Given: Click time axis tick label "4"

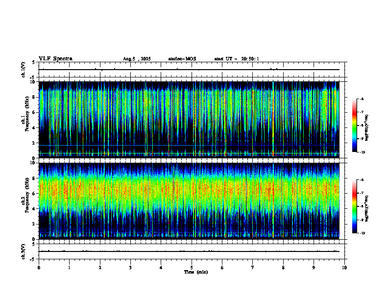Looking at the screenshot, I should [161, 268].
